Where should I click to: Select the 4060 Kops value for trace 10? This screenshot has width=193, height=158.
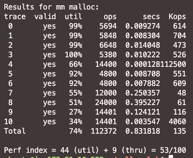[x=177, y=122]
